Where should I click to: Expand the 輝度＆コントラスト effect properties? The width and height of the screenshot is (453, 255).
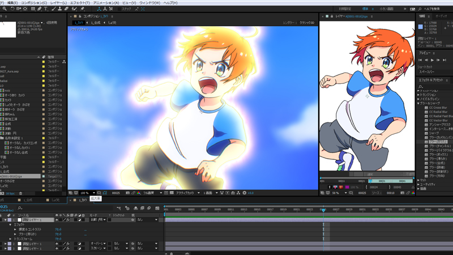tap(16, 228)
